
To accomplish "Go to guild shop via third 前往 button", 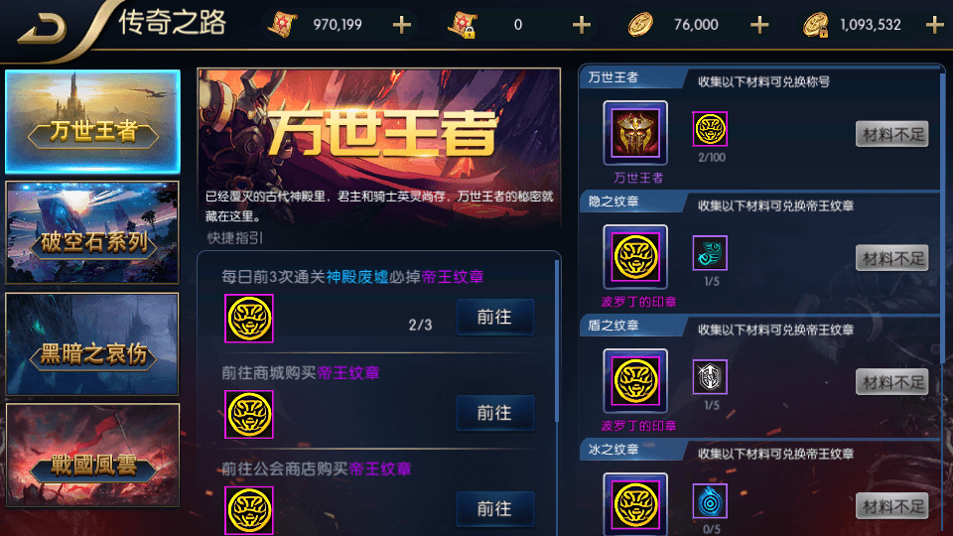I will tap(495, 508).
